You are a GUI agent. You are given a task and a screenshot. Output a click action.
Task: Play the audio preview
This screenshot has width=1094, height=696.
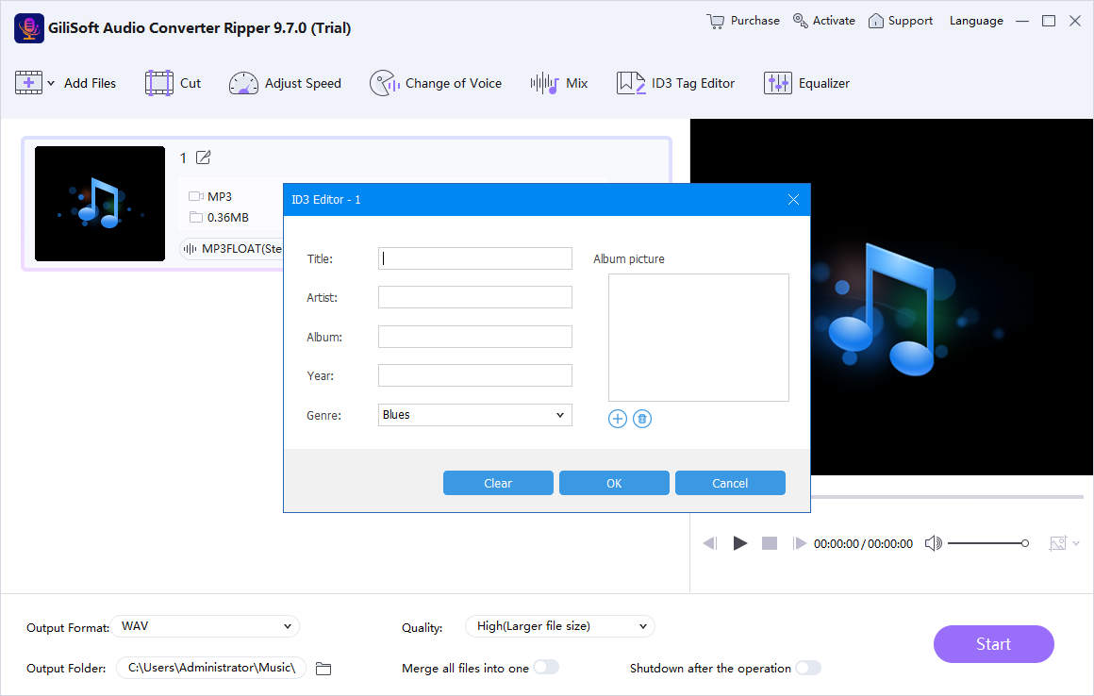point(740,543)
